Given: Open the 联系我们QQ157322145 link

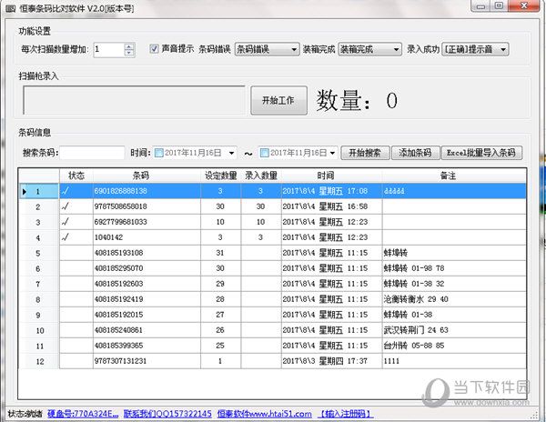Looking at the screenshot, I should [x=167, y=414].
